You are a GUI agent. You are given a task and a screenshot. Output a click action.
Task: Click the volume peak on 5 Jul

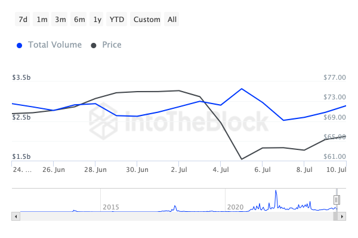point(242,89)
